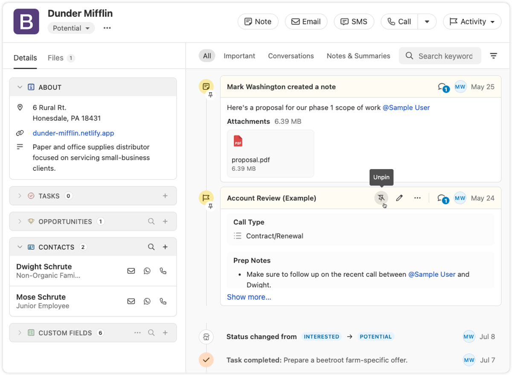Click the task completed checkmark icon
Screen dimensions: 512x375
206,360
